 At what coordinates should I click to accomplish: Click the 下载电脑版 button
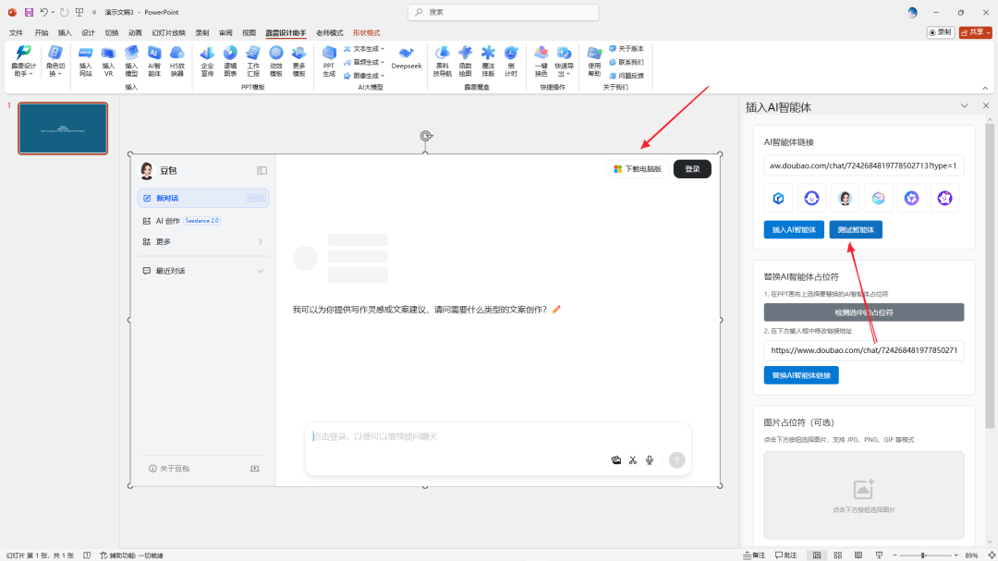click(x=637, y=169)
